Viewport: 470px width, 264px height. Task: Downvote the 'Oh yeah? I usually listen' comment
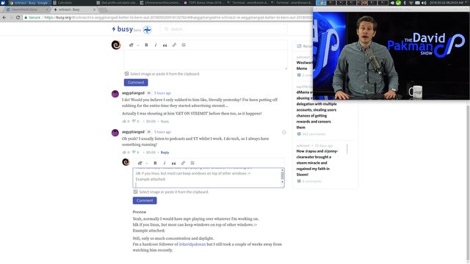click(134, 153)
